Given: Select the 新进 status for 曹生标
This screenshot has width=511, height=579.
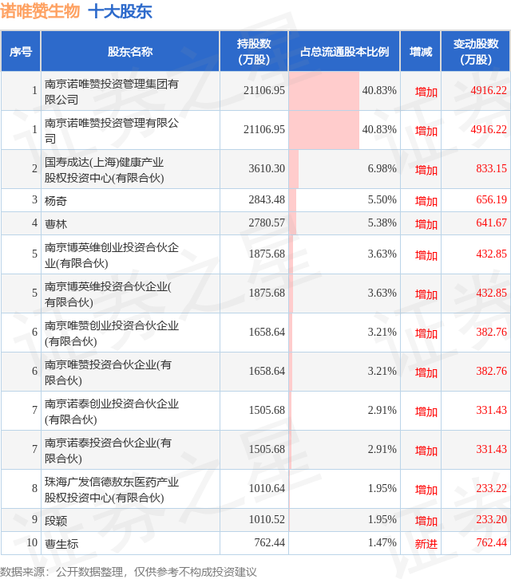Looking at the screenshot, I should coord(426,544).
